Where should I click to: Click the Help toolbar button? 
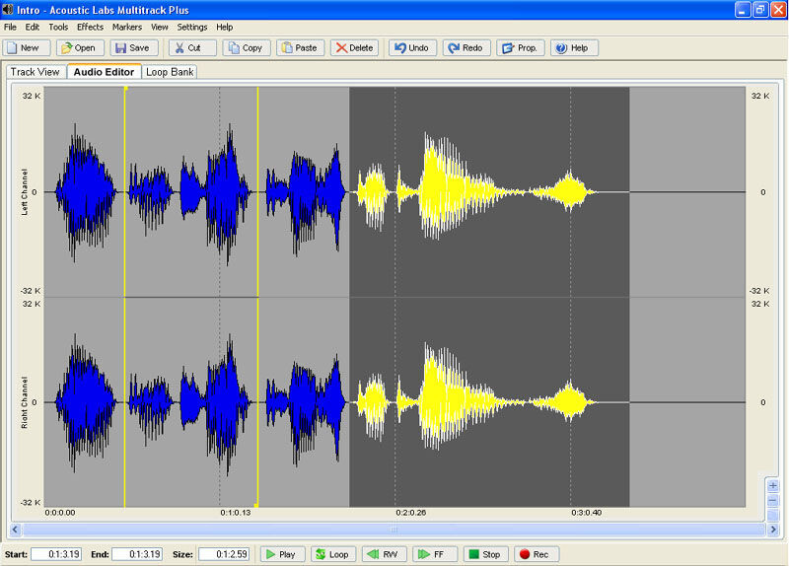click(574, 47)
